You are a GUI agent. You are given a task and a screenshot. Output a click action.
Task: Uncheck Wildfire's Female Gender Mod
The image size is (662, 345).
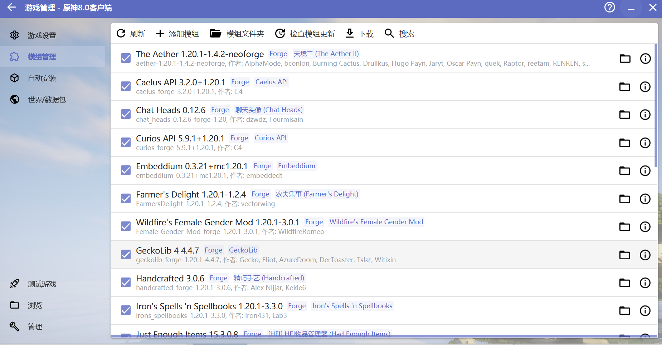tap(126, 226)
